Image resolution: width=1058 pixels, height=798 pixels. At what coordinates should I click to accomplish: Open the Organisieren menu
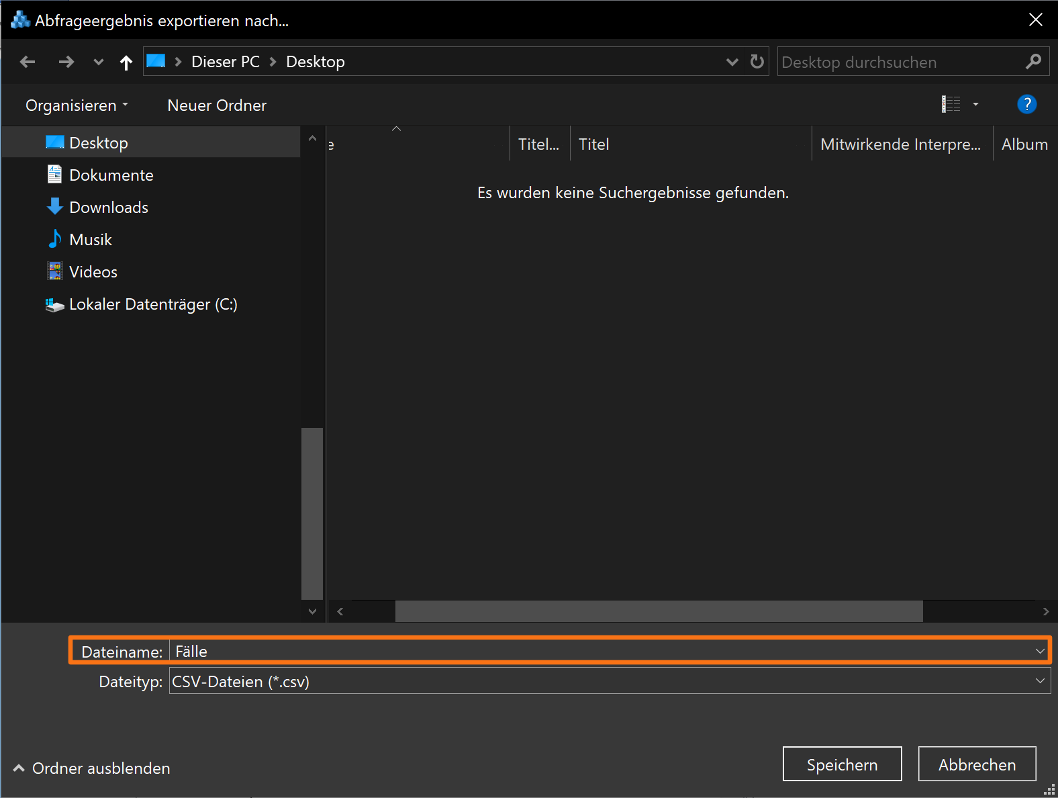pyautogui.click(x=76, y=105)
